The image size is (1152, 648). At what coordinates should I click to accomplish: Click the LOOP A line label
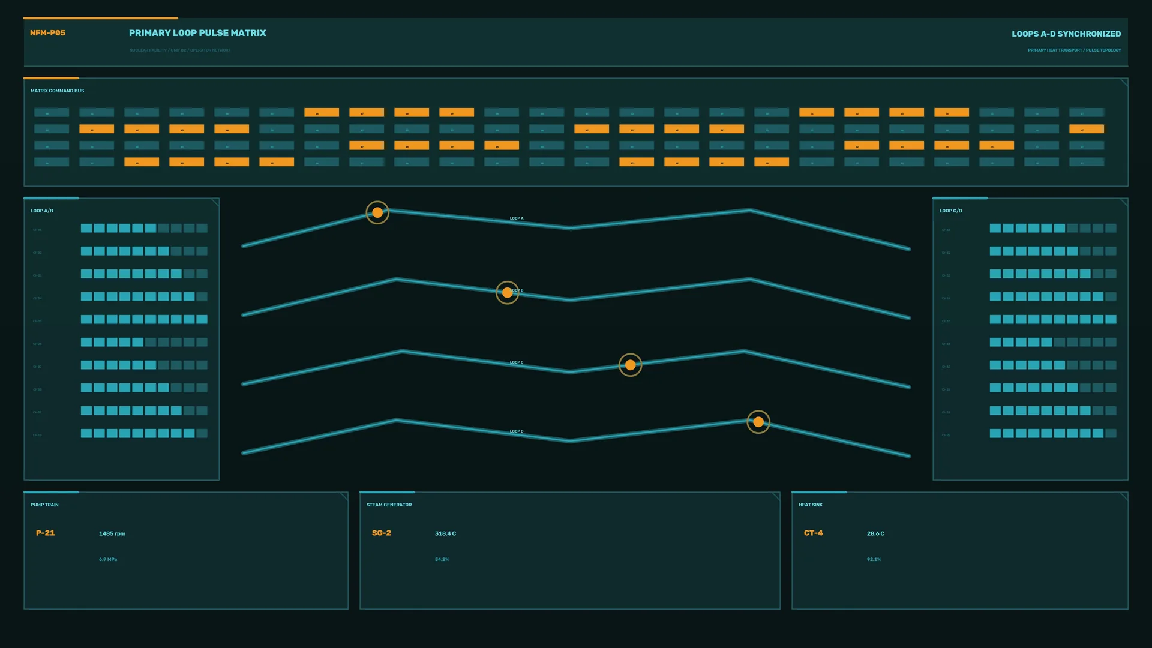pyautogui.click(x=517, y=218)
